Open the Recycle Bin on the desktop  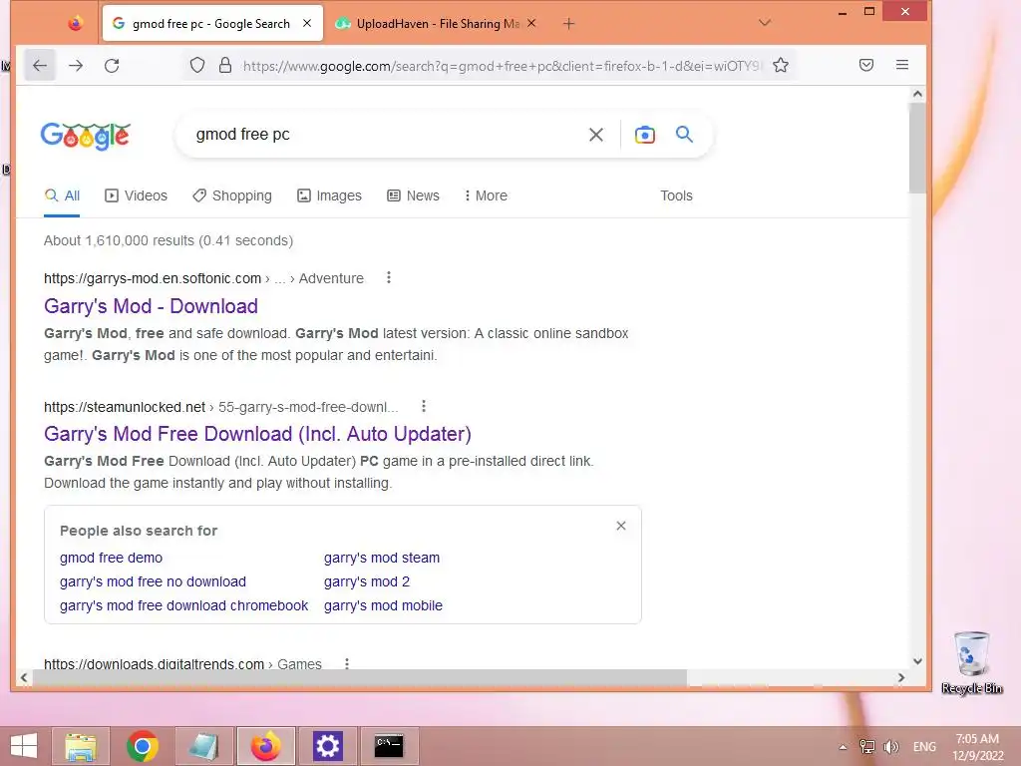pos(971,662)
